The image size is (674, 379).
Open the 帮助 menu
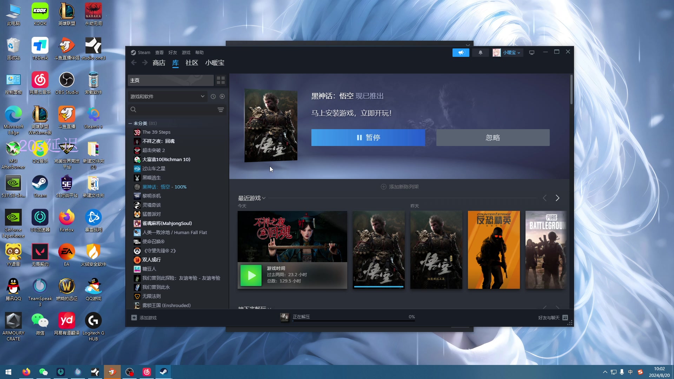pos(199,53)
